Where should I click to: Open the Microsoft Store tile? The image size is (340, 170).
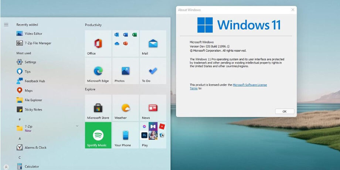(98, 108)
